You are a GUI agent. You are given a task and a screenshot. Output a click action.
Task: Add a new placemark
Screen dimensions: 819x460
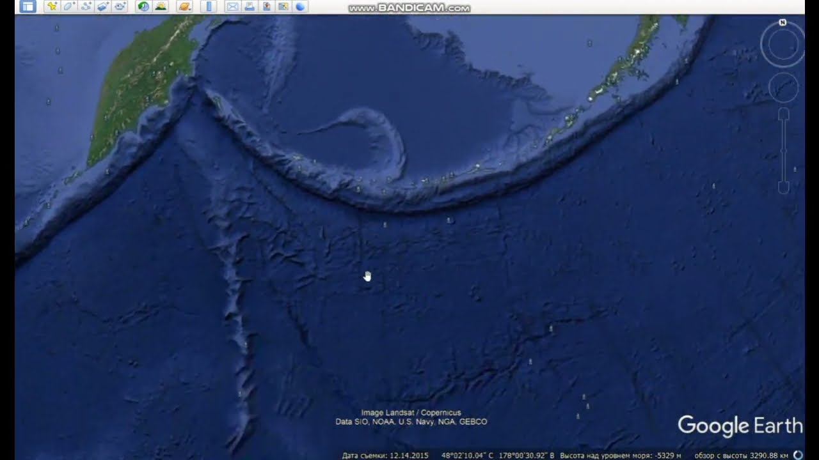(52, 6)
